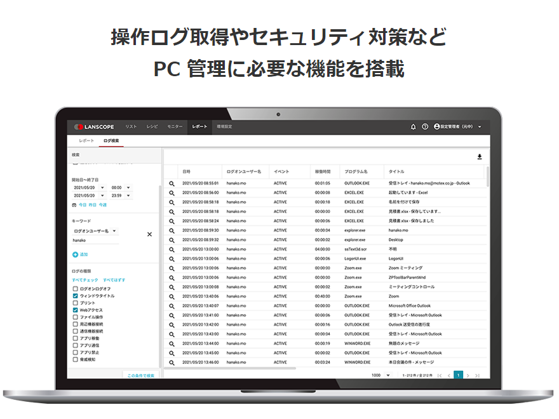Add a keyword condition with the 追加 plus icon
This screenshot has width=559, height=419.
(x=76, y=254)
